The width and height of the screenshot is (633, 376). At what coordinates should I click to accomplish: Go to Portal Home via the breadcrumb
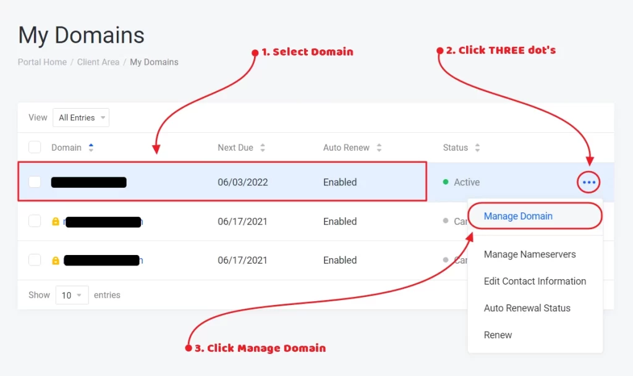pos(43,62)
